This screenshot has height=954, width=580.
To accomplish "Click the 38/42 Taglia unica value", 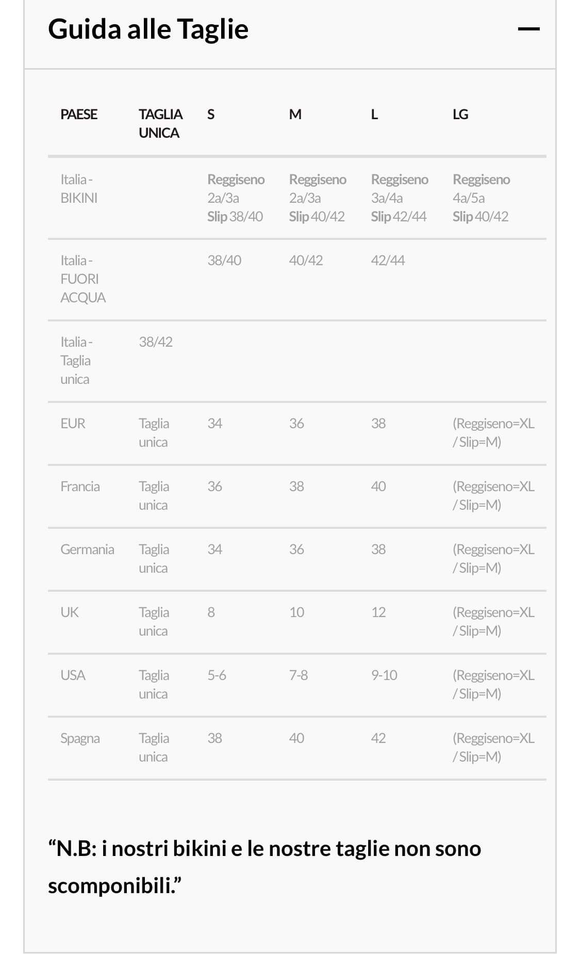I will [x=156, y=342].
